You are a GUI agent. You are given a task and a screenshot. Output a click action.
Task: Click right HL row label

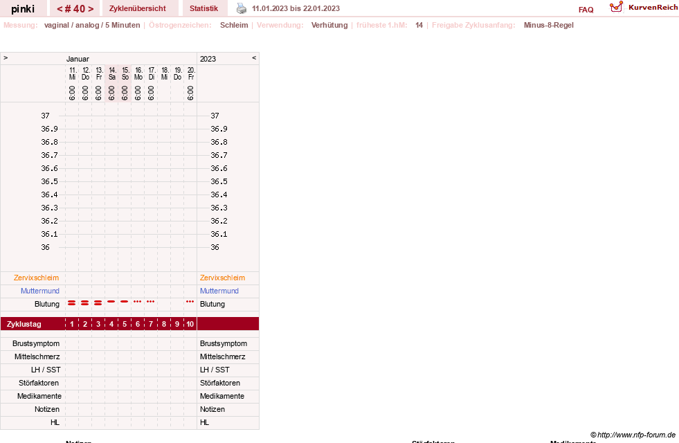tap(204, 422)
